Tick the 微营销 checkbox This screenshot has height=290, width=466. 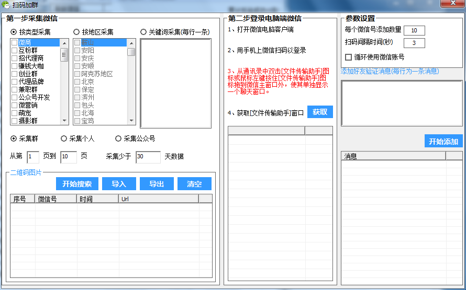pos(14,105)
